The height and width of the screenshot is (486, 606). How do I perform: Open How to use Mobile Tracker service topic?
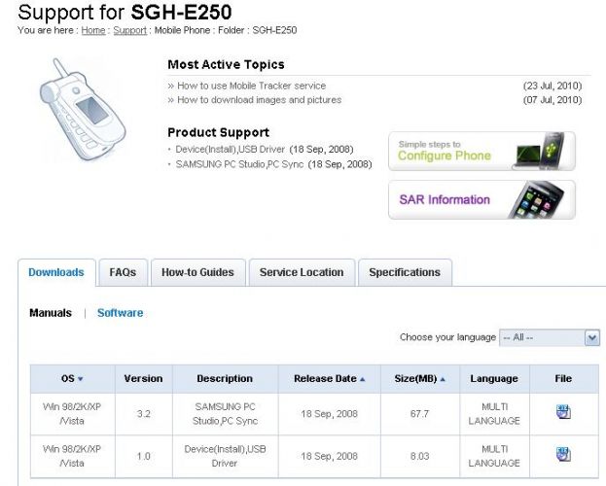pos(251,86)
